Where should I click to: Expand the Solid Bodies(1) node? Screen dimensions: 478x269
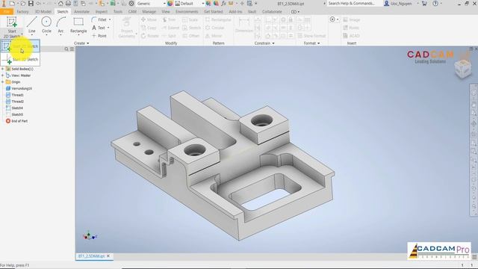point(3,69)
